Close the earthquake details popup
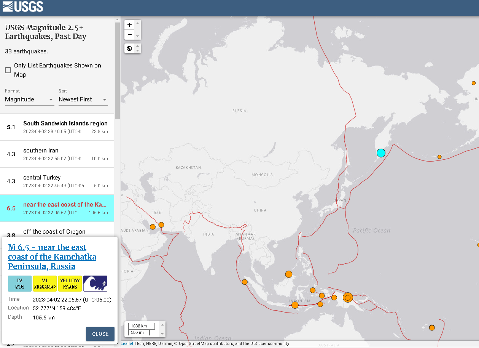The height and width of the screenshot is (348, 479). pos(100,334)
